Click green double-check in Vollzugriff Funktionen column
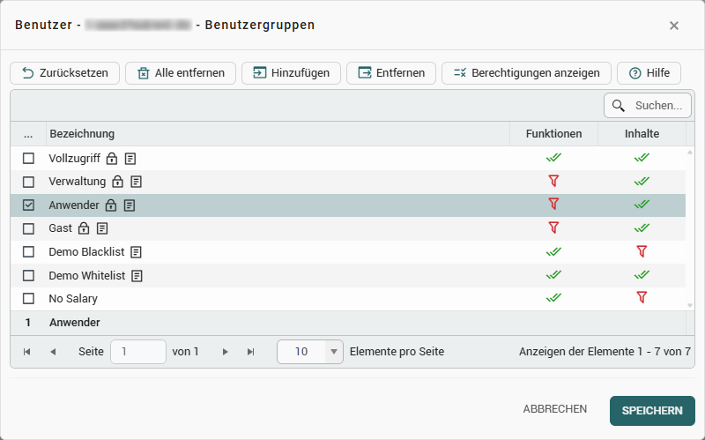The image size is (705, 440). pos(553,158)
